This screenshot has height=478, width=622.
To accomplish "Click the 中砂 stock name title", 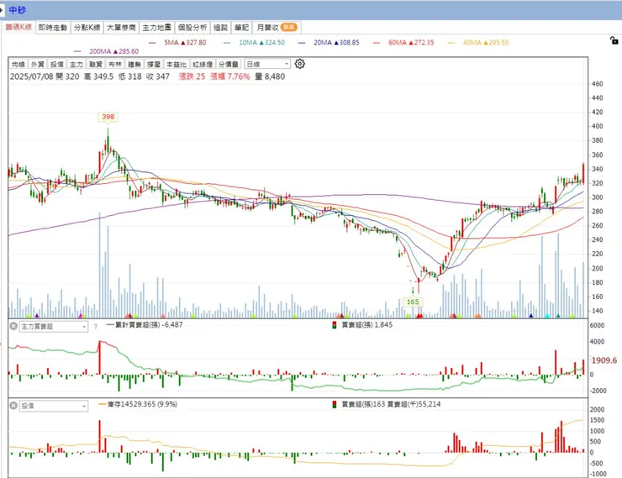I will pyautogui.click(x=17, y=10).
